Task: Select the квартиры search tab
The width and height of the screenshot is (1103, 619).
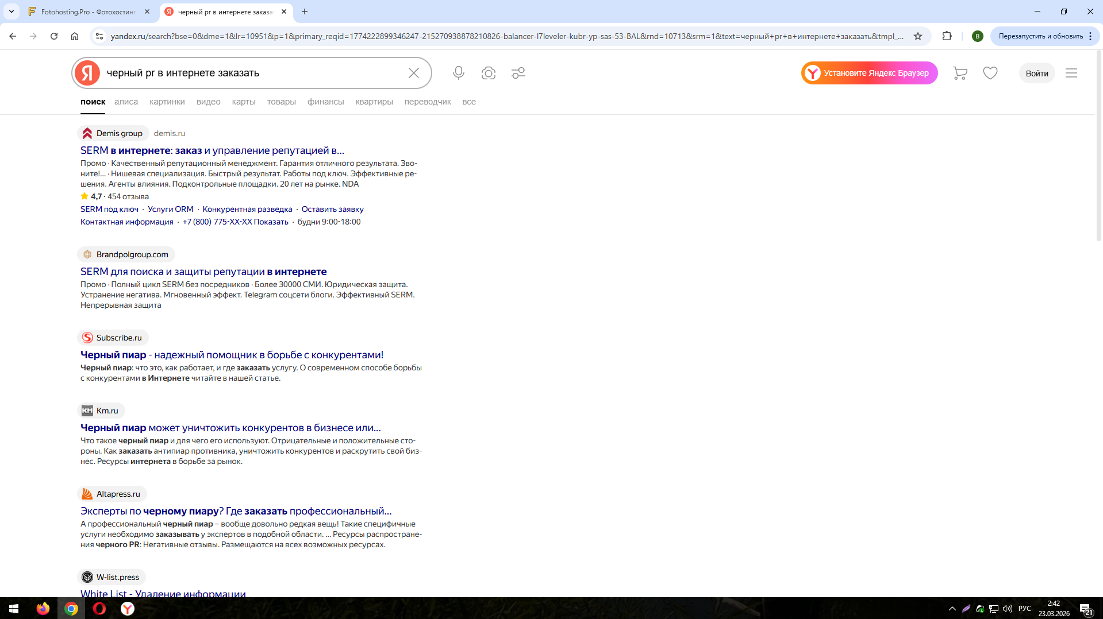Action: tap(374, 102)
